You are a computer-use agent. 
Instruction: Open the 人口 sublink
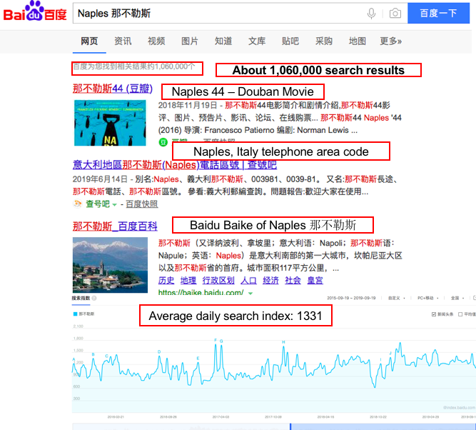point(248,280)
